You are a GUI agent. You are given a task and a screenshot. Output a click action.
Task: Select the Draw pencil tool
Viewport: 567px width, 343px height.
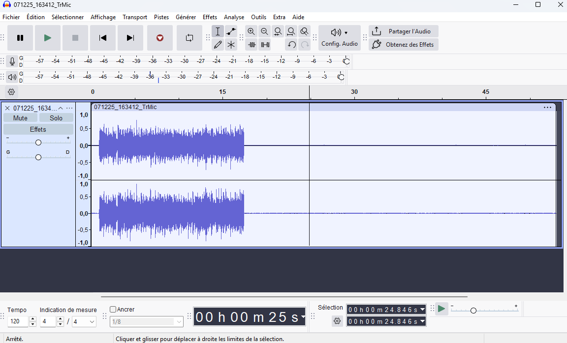click(218, 45)
